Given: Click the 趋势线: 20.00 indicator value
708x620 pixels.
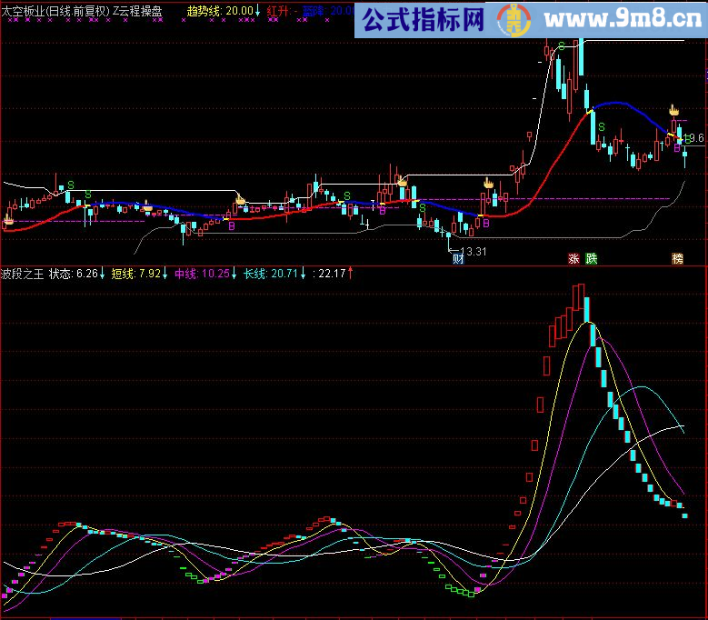Looking at the screenshot, I should click(224, 11).
